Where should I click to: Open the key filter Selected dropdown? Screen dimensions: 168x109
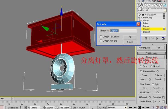[x=126, y=108]
